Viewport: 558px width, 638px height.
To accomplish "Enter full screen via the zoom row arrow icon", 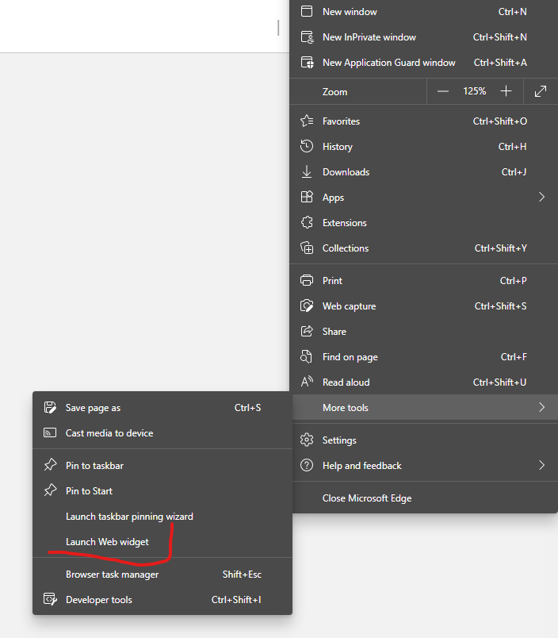I will (540, 91).
